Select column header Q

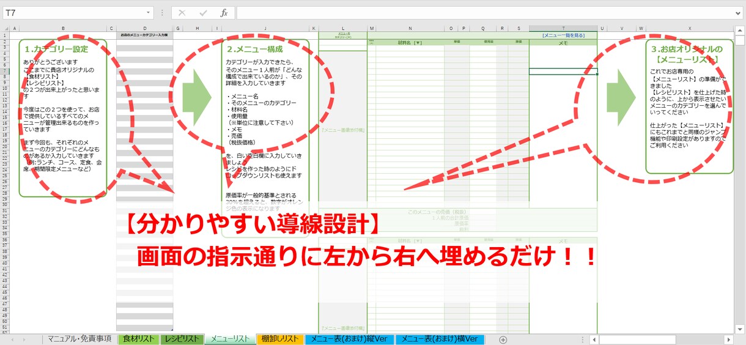482,28
